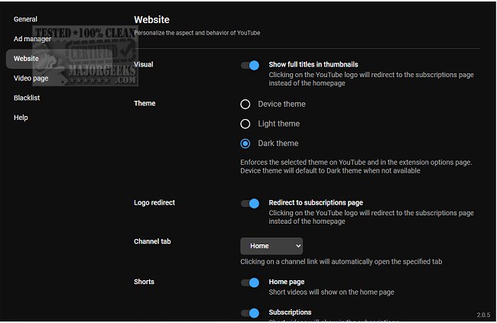Click the version number 2.0.5
The image size is (497, 323).
click(x=483, y=315)
